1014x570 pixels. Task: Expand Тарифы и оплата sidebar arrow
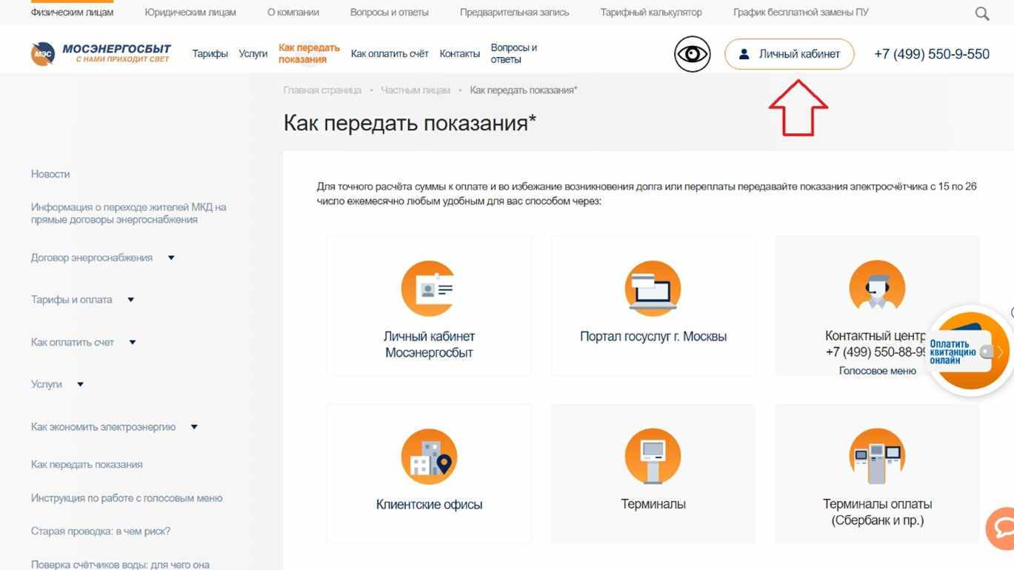tap(131, 300)
